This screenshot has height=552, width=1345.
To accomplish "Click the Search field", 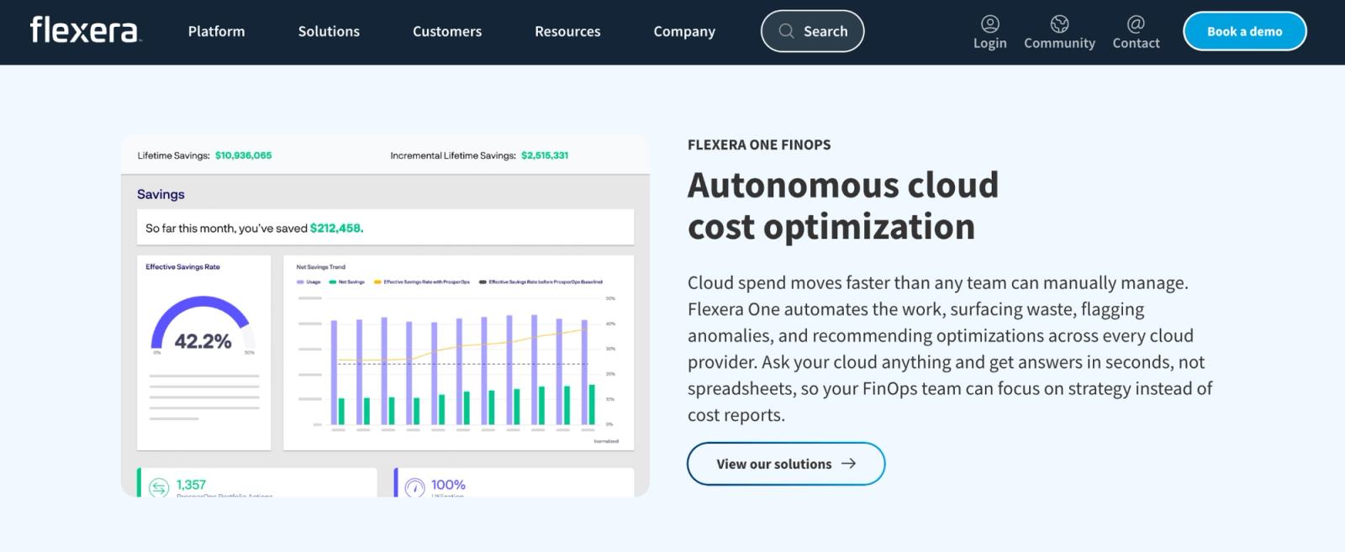I will click(x=812, y=31).
